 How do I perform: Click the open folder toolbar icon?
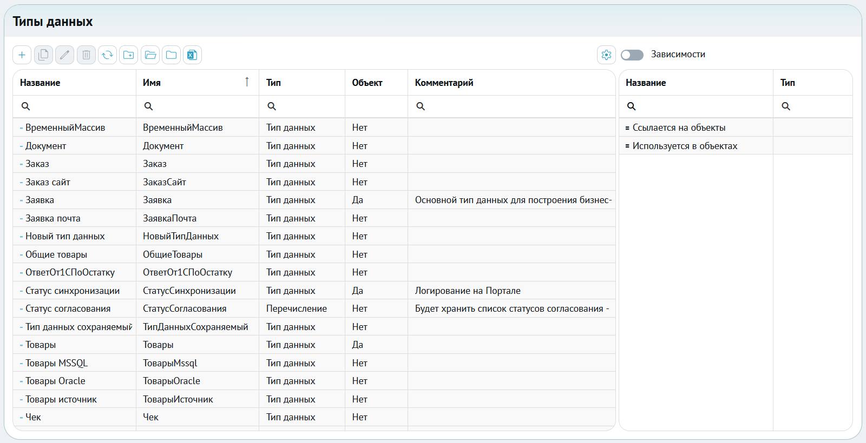click(150, 55)
